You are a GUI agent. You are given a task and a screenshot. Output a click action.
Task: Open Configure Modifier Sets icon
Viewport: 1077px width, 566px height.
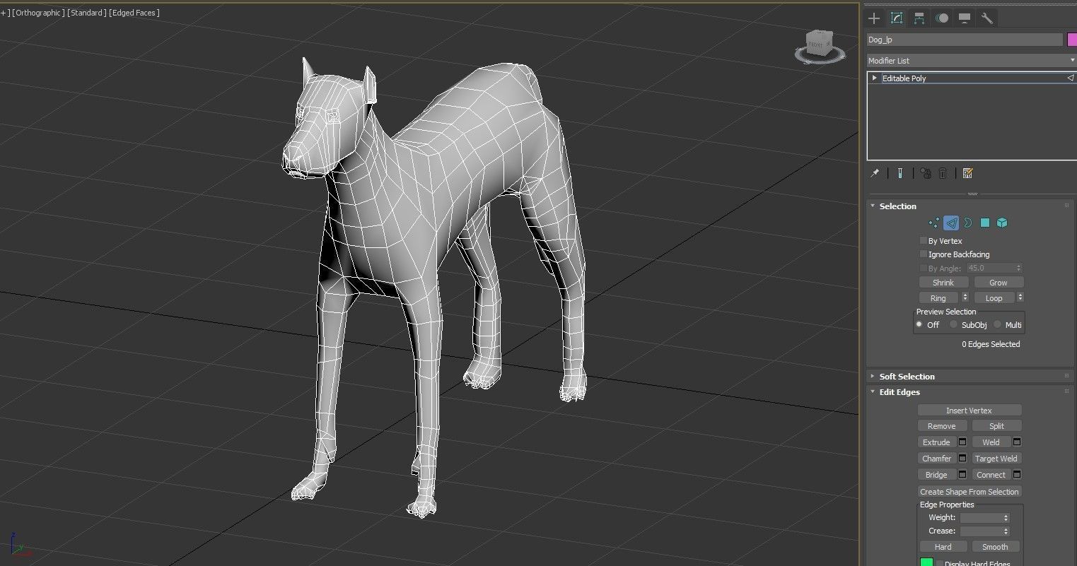click(968, 173)
